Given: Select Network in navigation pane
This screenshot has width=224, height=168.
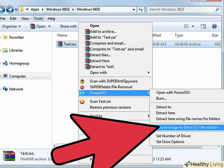Looking at the screenshot, I should click(x=16, y=89).
